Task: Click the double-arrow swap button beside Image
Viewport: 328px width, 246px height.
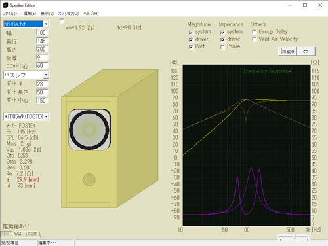Action: (306, 52)
